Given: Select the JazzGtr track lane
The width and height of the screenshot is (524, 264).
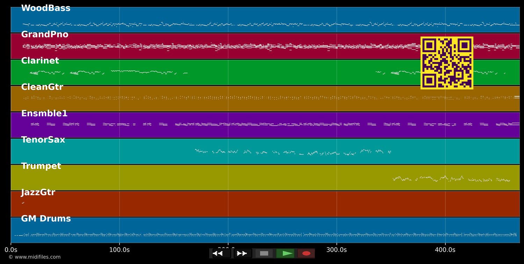Looking at the screenshot, I should click(x=38, y=192).
